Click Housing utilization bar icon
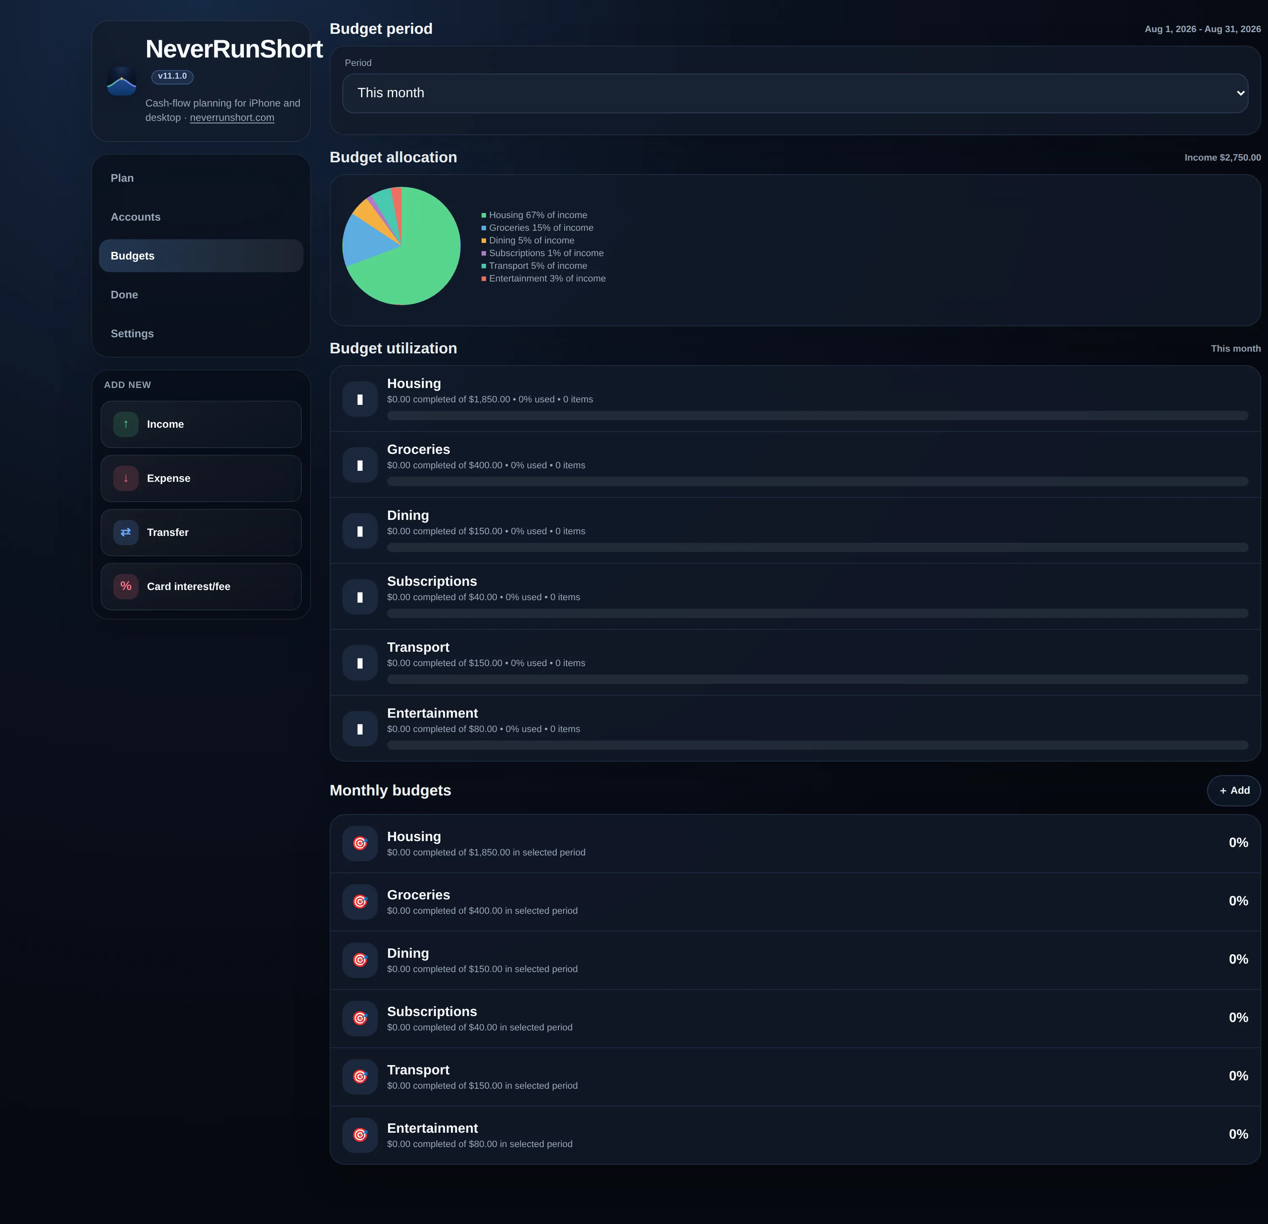 (x=360, y=399)
